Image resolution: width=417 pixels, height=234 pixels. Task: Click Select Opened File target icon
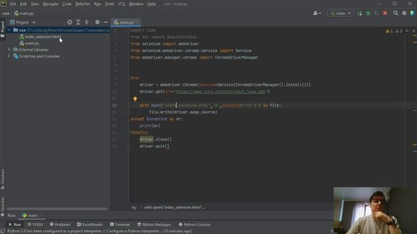pyautogui.click(x=70, y=22)
